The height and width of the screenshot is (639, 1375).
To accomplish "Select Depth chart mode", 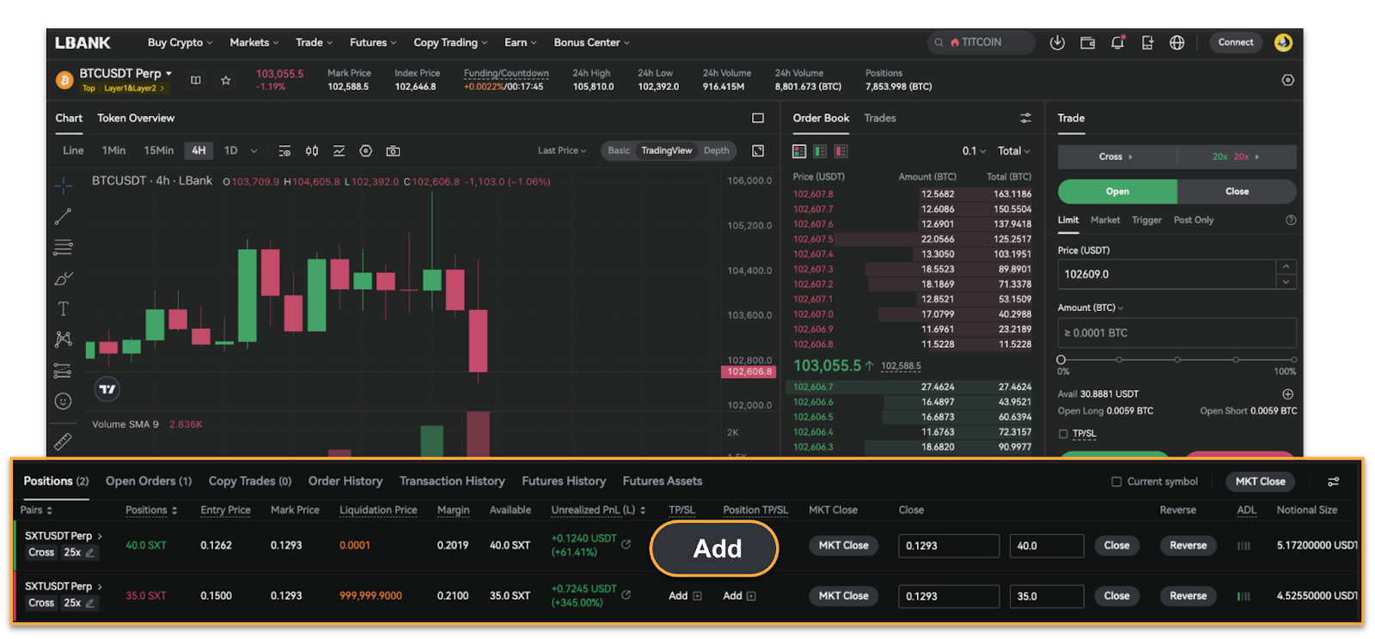I will click(x=716, y=151).
